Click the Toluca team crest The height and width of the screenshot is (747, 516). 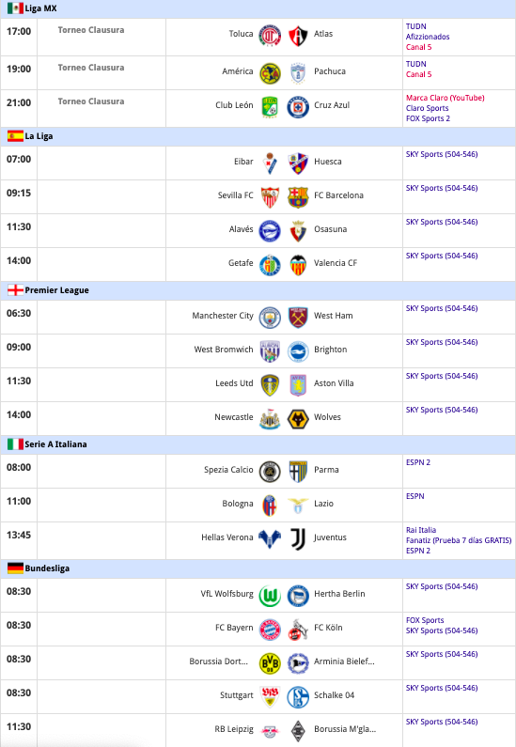point(270,37)
